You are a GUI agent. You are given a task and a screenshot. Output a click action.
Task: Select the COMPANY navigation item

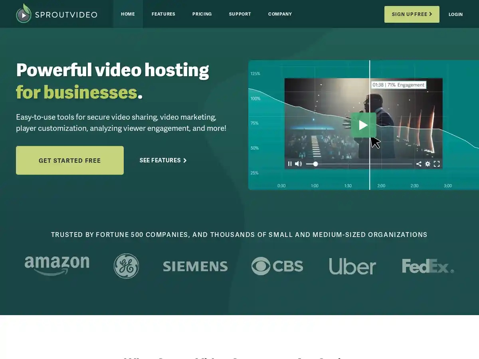(x=280, y=14)
